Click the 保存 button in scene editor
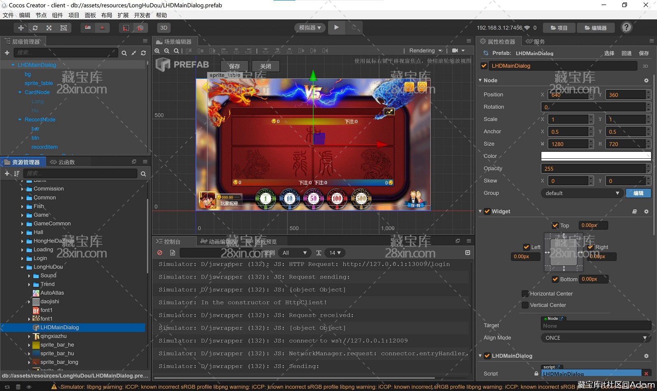The width and height of the screenshot is (657, 391). coord(234,66)
